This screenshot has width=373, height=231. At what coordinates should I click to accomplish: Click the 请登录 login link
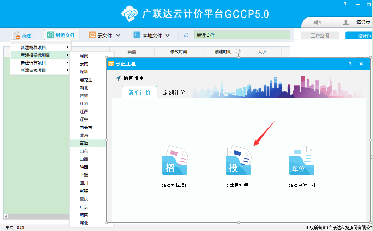tap(363, 22)
